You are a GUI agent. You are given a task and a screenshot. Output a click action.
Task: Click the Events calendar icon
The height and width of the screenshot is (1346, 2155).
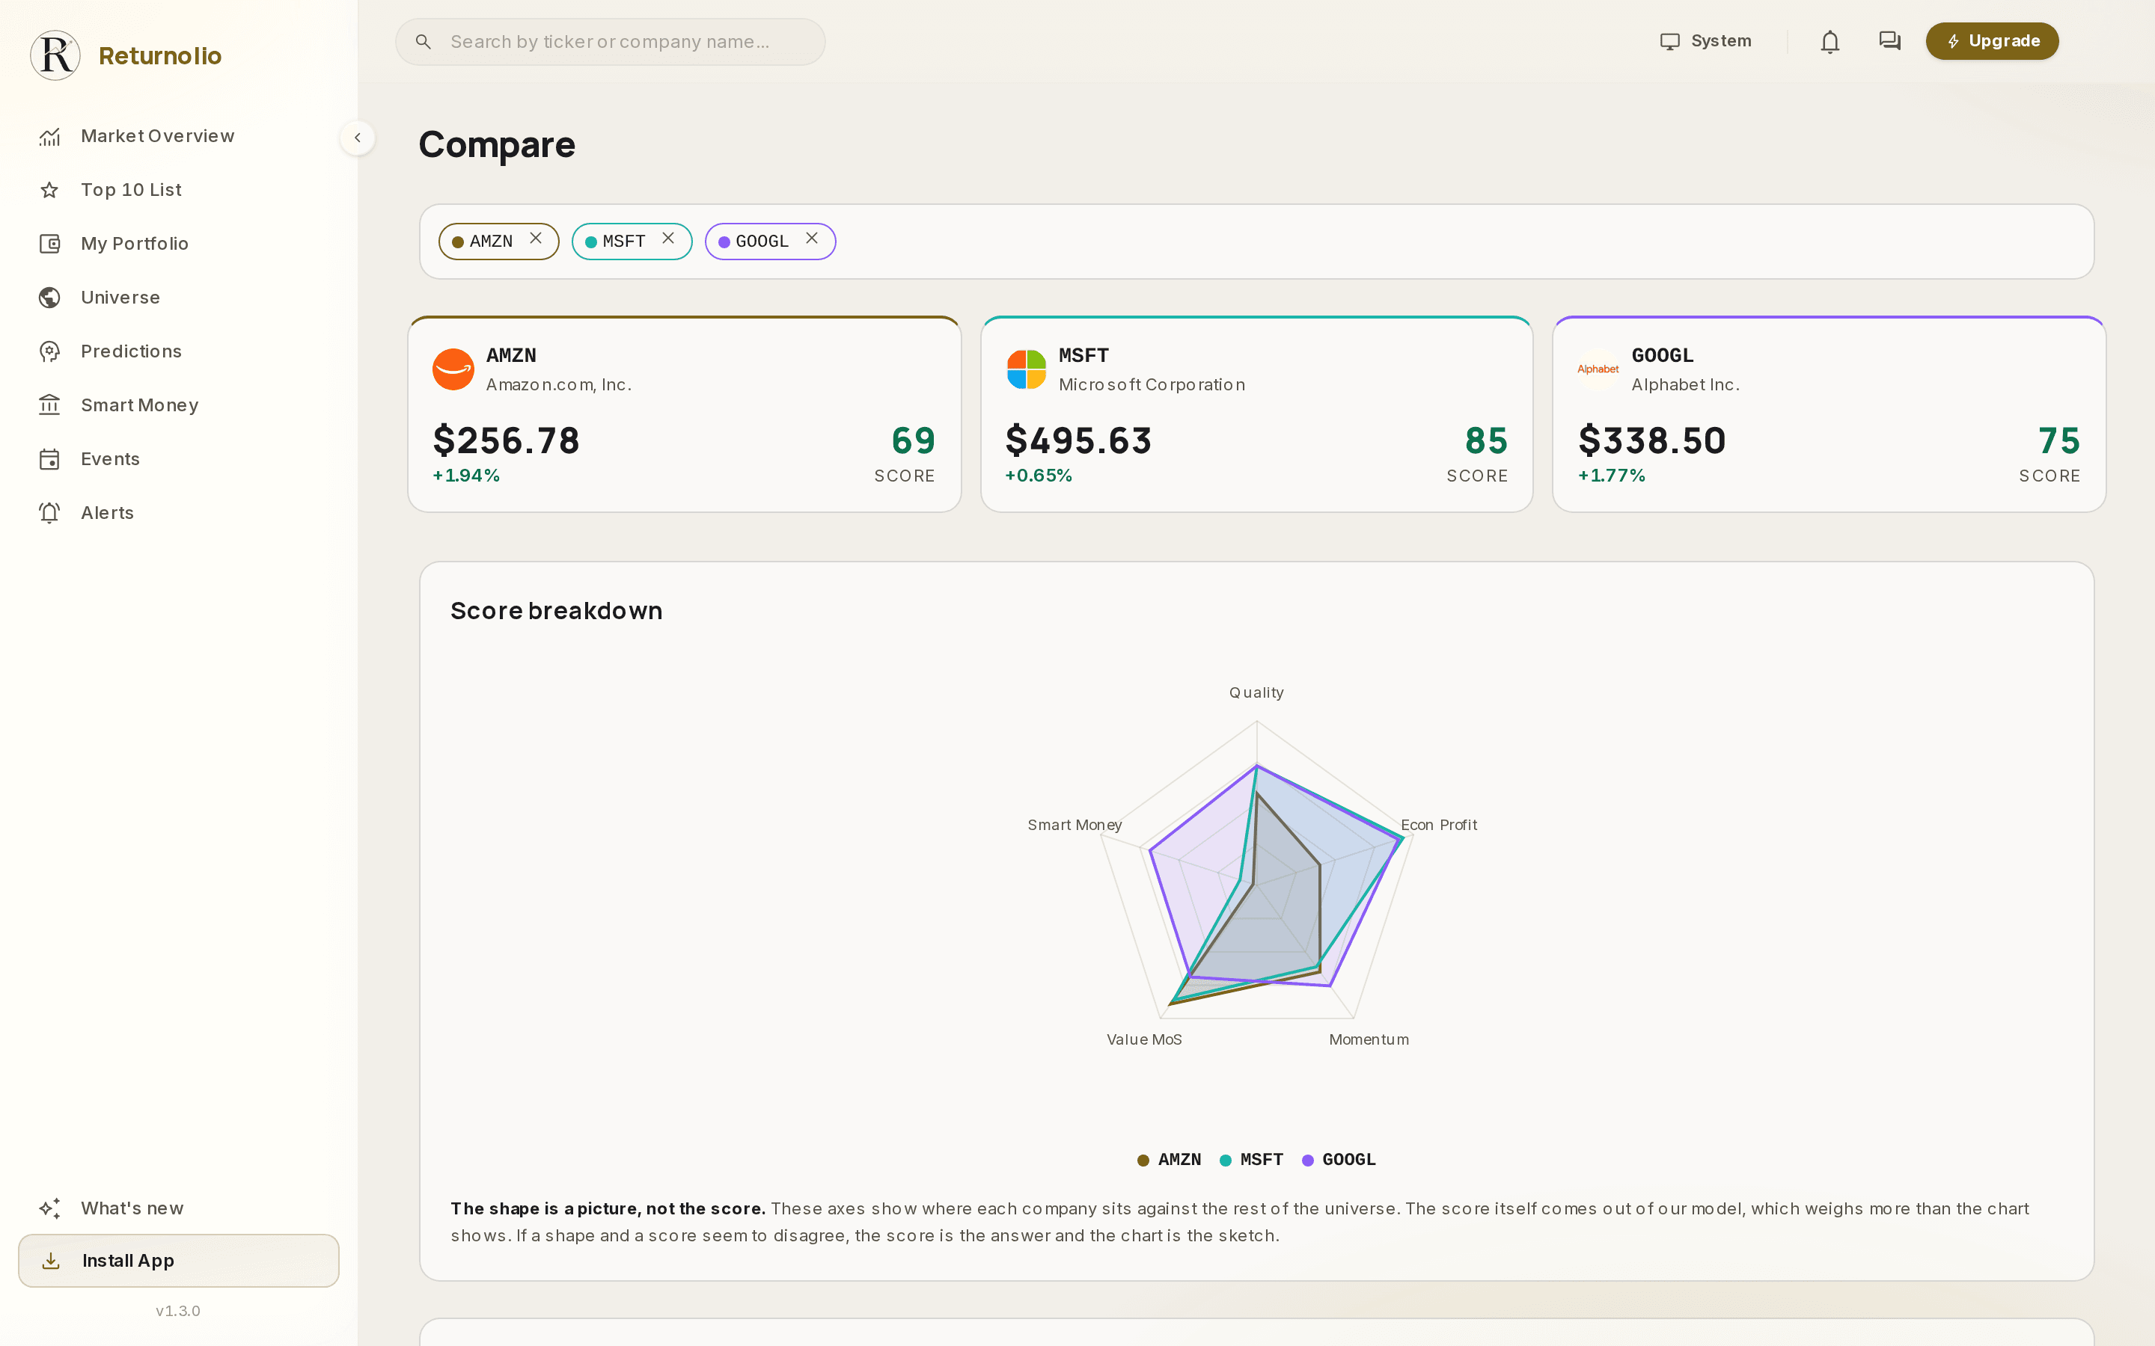click(50, 459)
